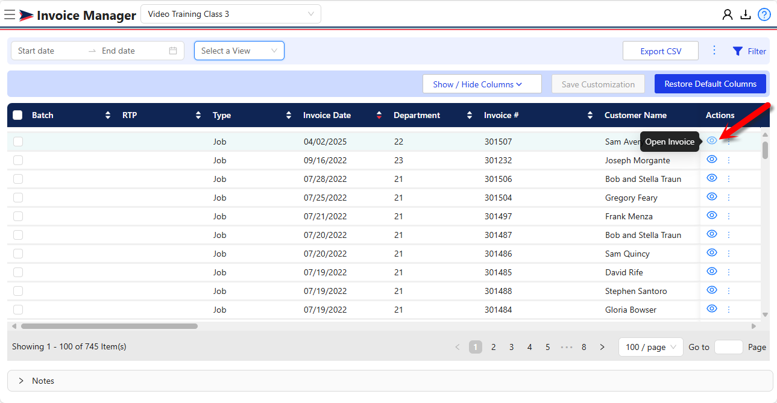The width and height of the screenshot is (777, 403).
Task: Open invoice 301487 with eye icon
Action: click(x=712, y=234)
